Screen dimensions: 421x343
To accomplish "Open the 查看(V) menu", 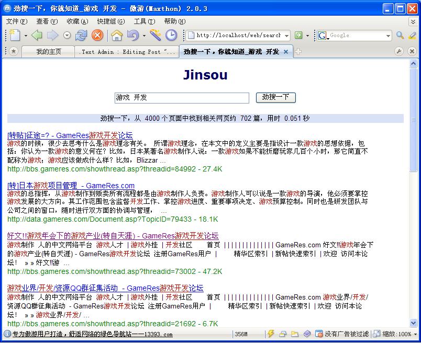I will click(x=47, y=21).
